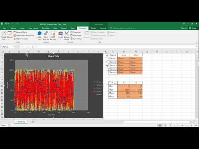Switch to Normal view
Image resolution: width=199 pixels, height=149 pixels.
(160, 125)
